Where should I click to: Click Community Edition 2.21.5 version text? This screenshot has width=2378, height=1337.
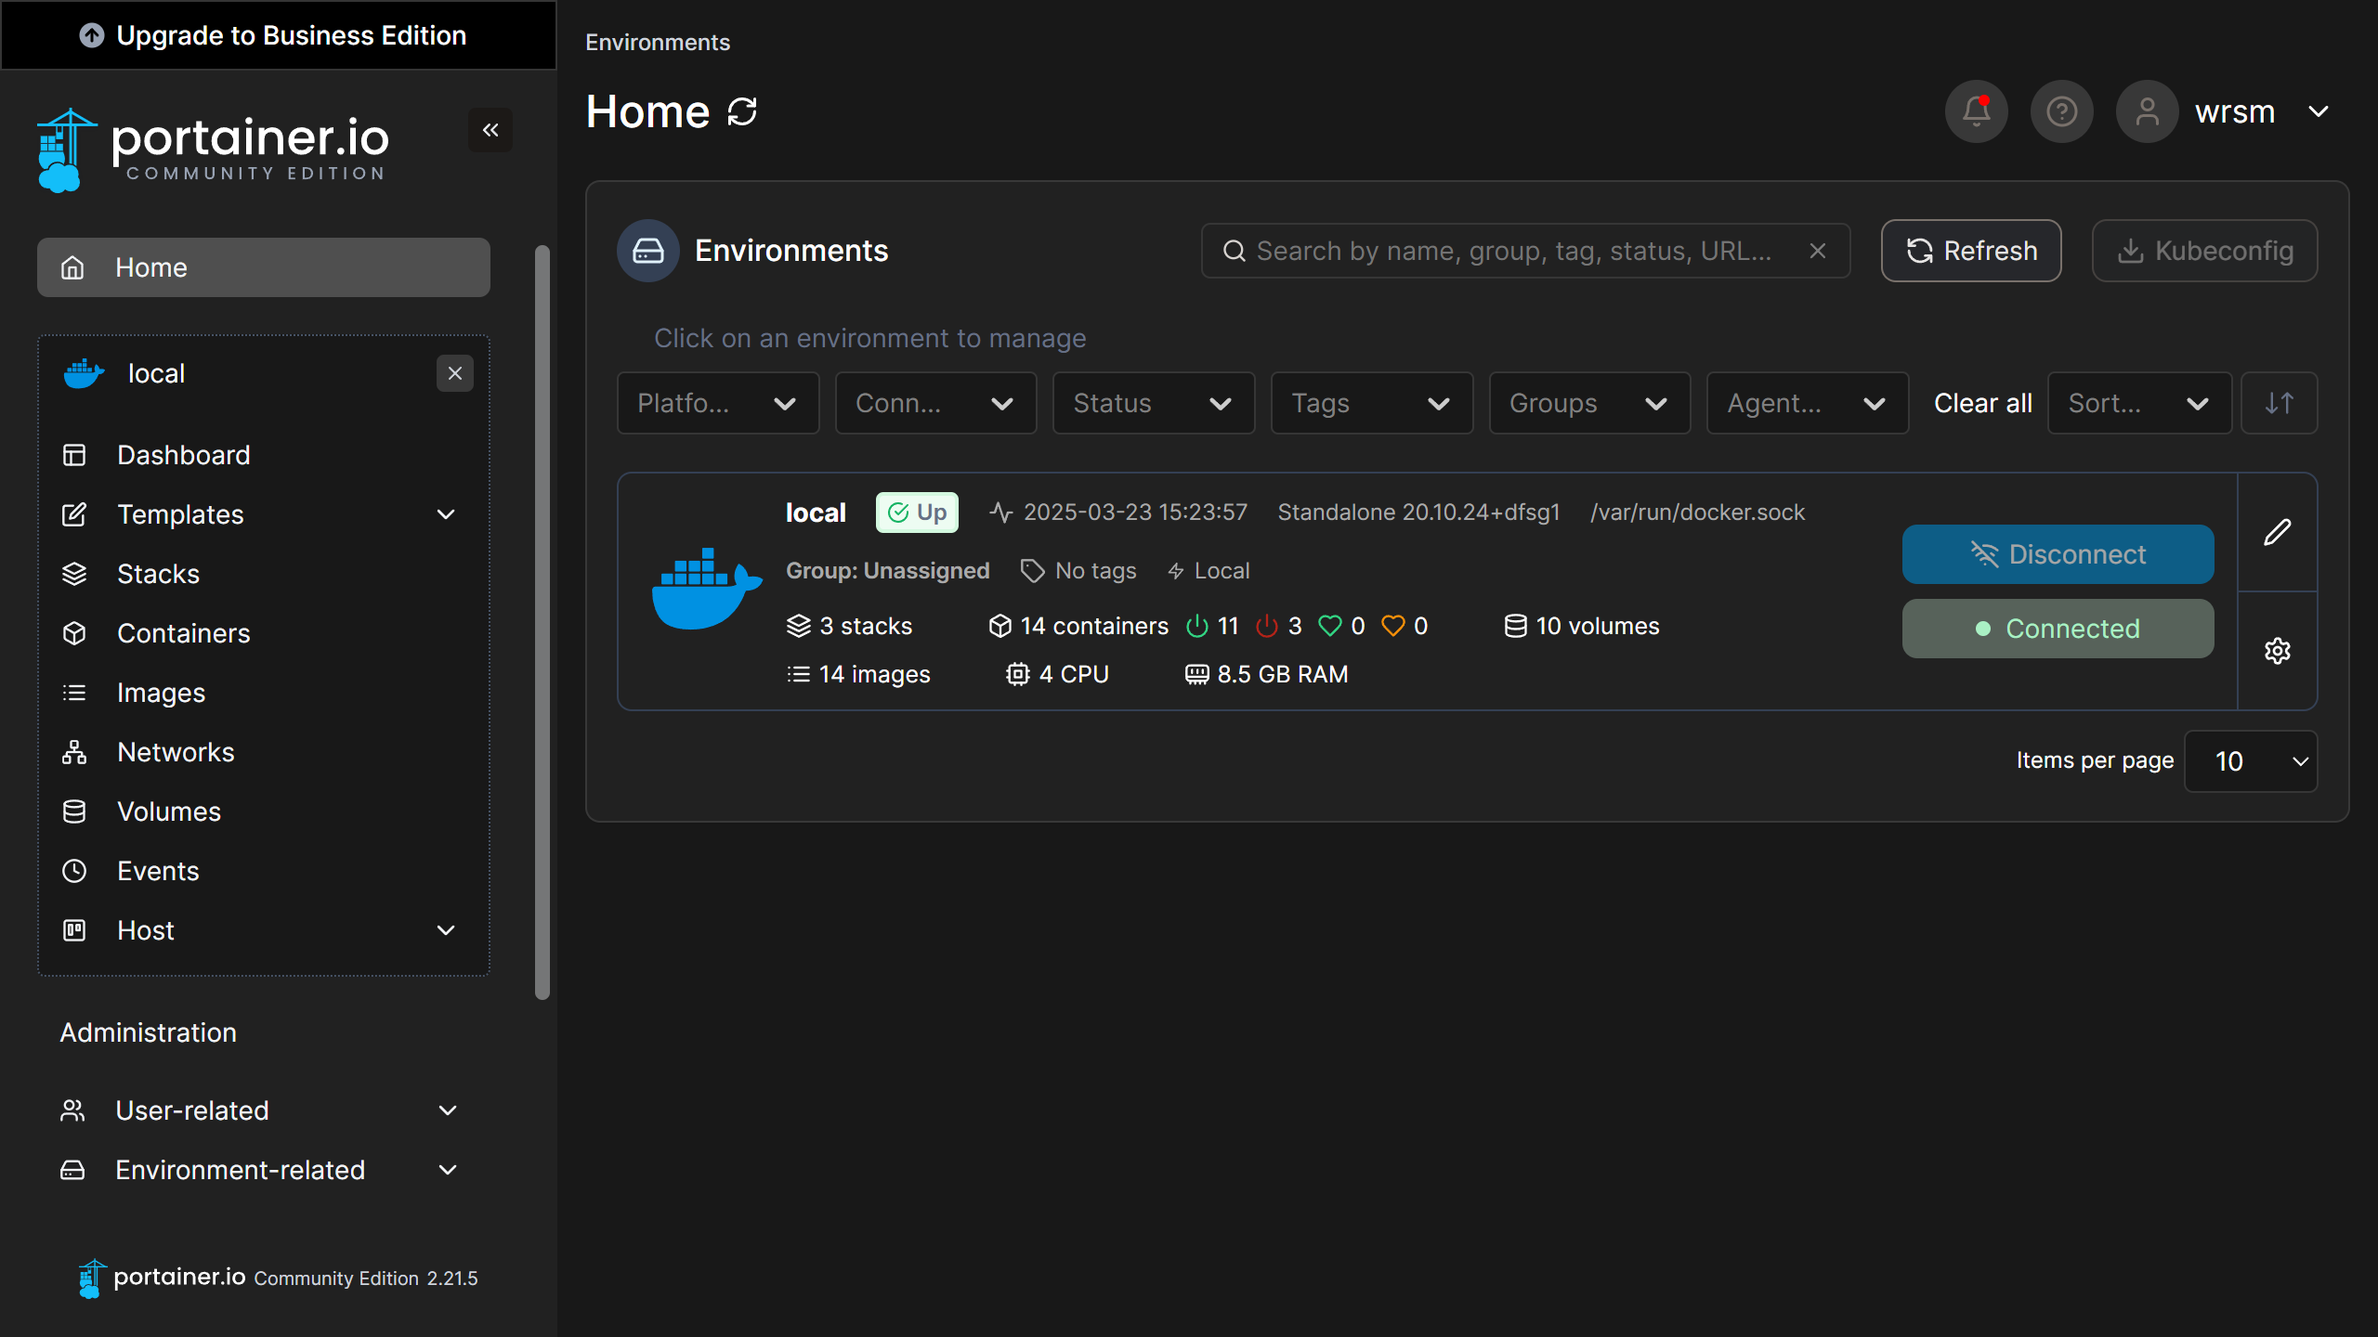point(366,1279)
